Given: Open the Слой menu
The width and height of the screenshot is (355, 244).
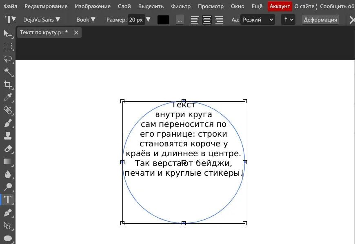Looking at the screenshot, I should coord(124,7).
